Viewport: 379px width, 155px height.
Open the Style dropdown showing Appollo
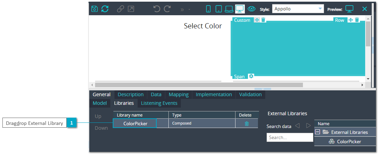[298, 9]
